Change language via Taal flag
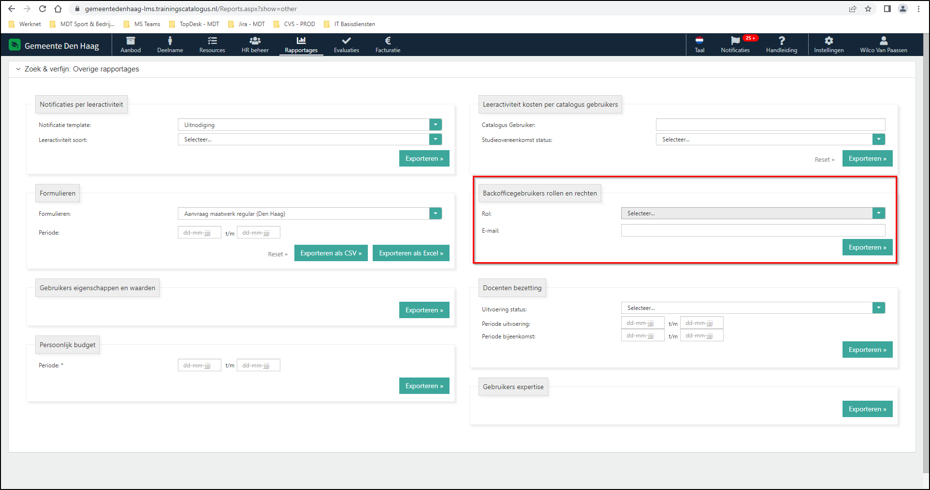930x490 pixels. pos(699,41)
